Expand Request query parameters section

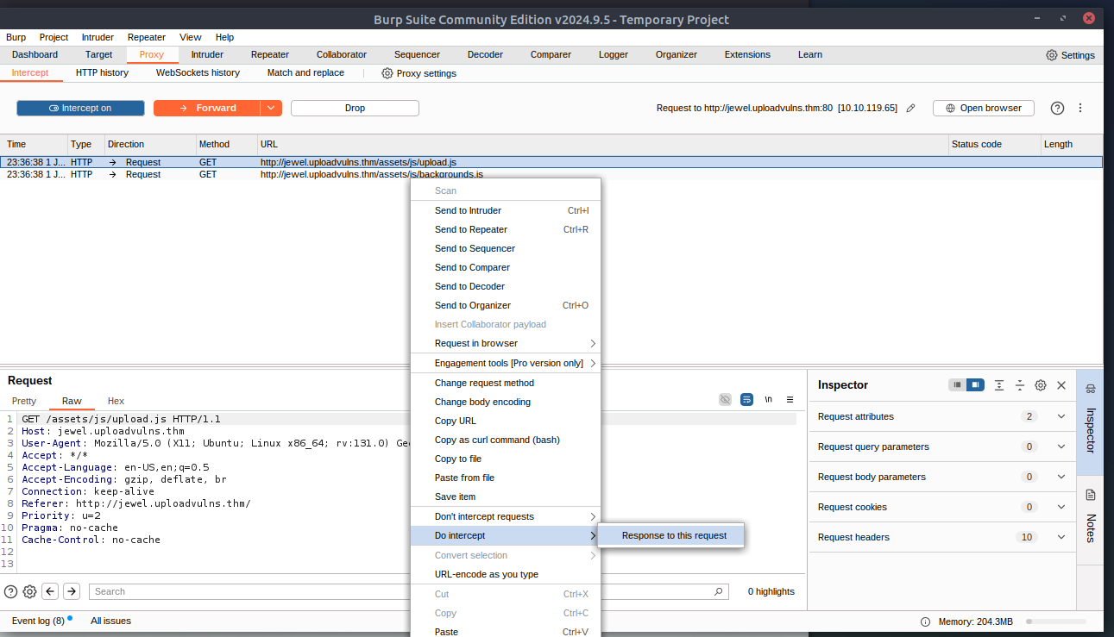click(1061, 447)
